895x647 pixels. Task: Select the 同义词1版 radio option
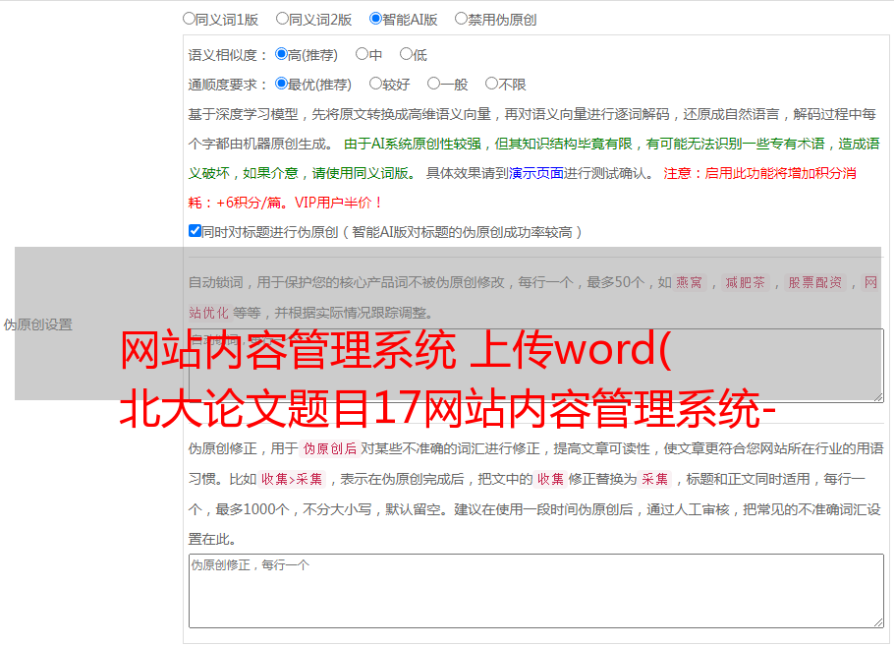pos(189,19)
